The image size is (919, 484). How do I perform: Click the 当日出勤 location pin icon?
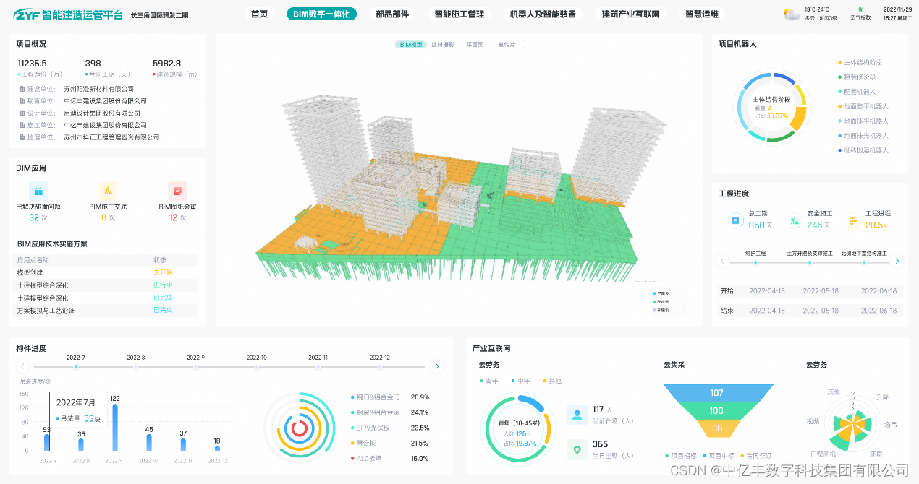577,449
